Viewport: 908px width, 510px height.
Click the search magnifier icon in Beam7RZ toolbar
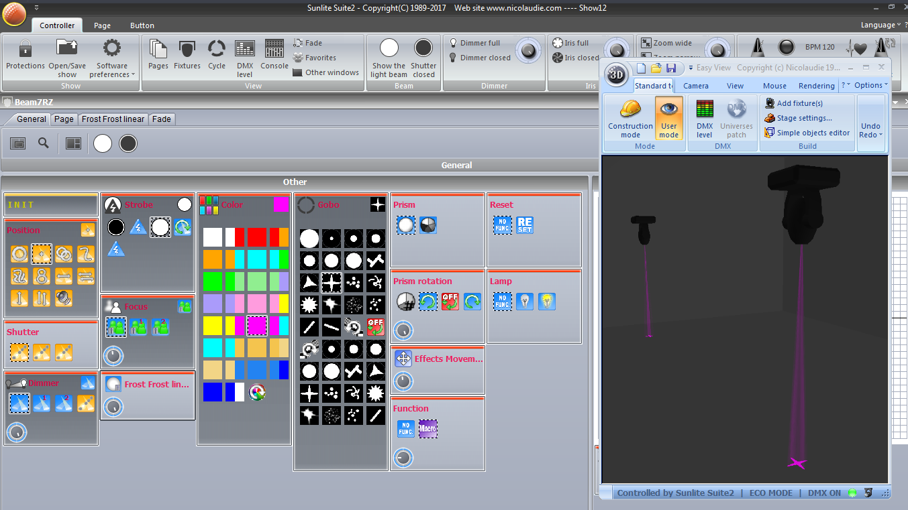tap(44, 143)
